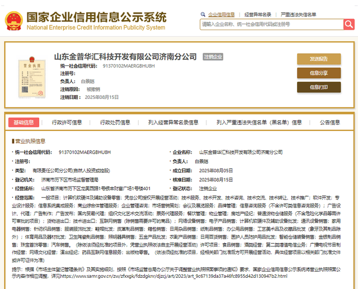Viewport: 358px width, 289px height.
Task: Switch to the 基础信息 tab
Action: (23, 122)
